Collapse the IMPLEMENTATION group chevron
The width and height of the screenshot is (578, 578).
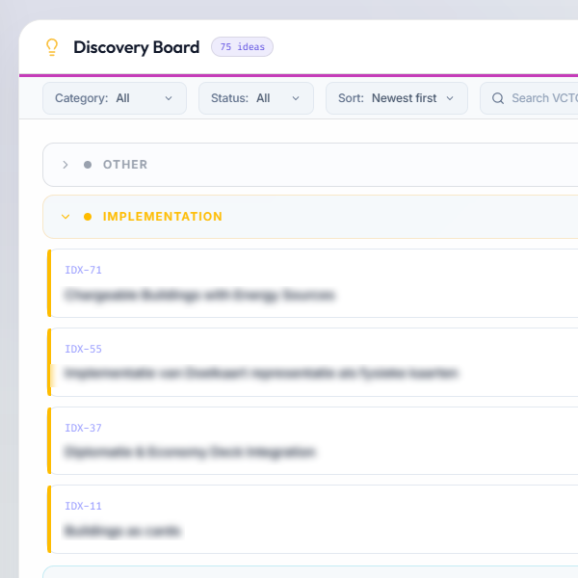coord(66,217)
